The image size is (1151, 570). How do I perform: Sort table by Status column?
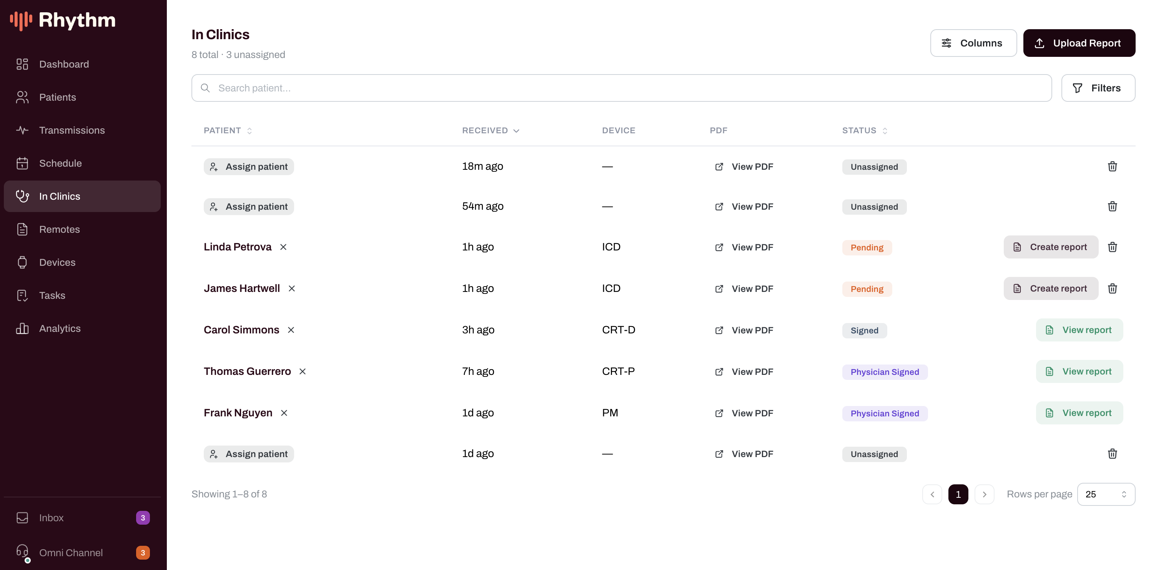(865, 130)
